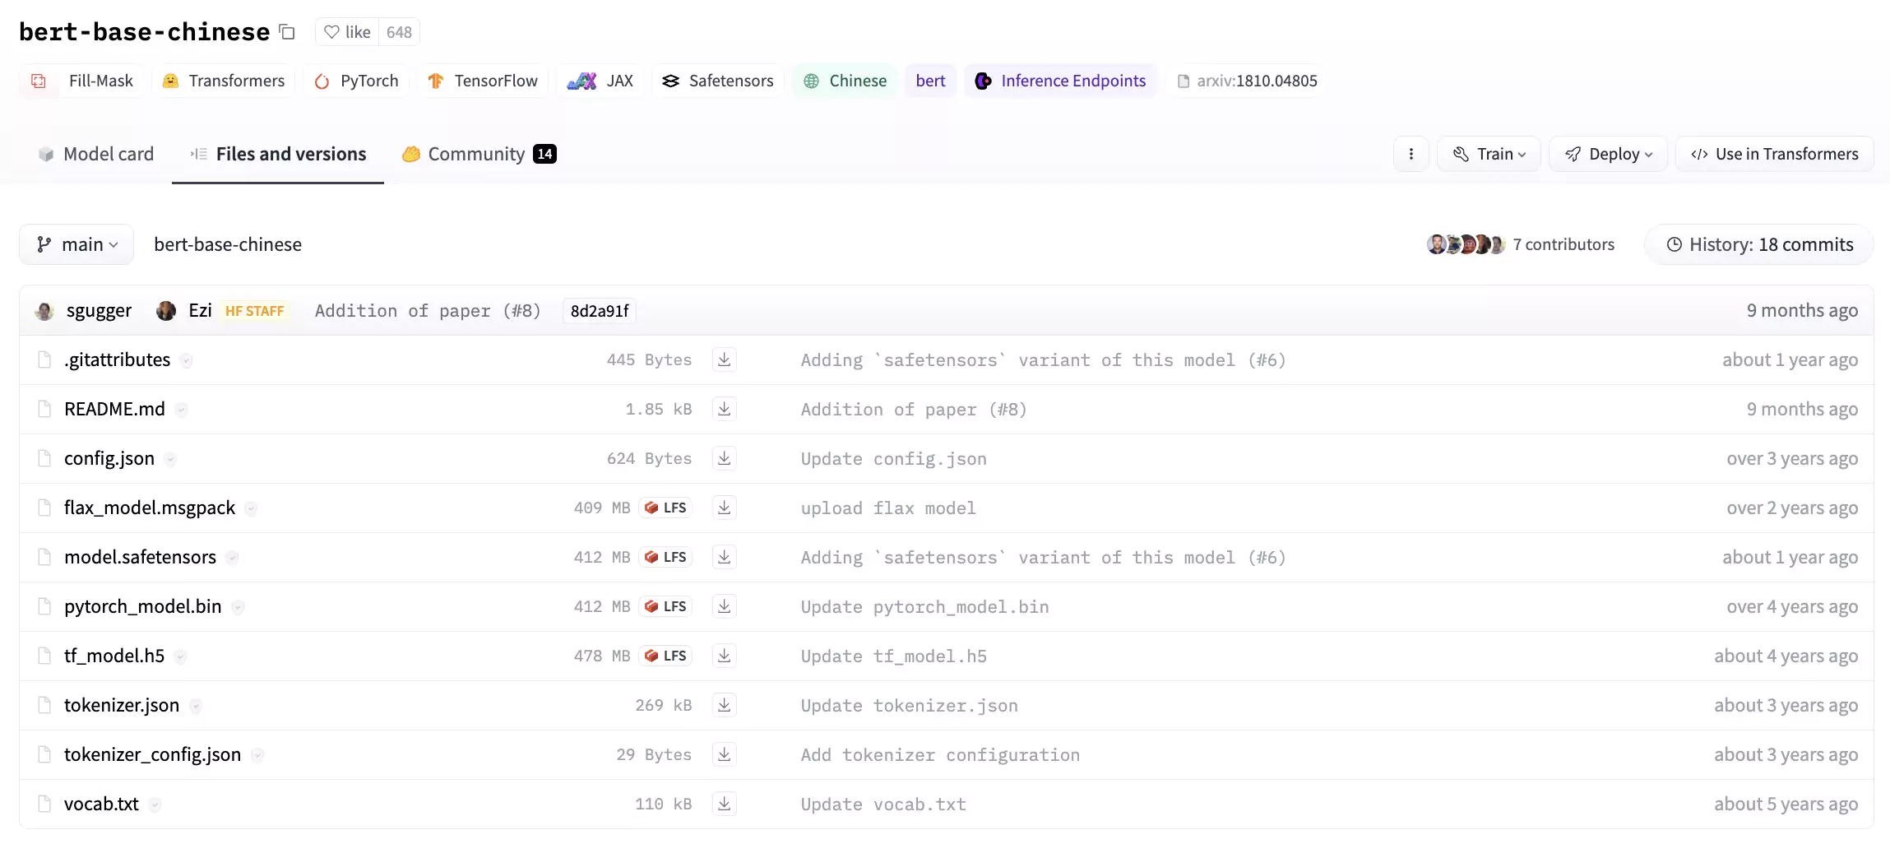Viewport: 1890px width, 844px height.
Task: Filter by the PyTorch tag
Action: point(357,81)
